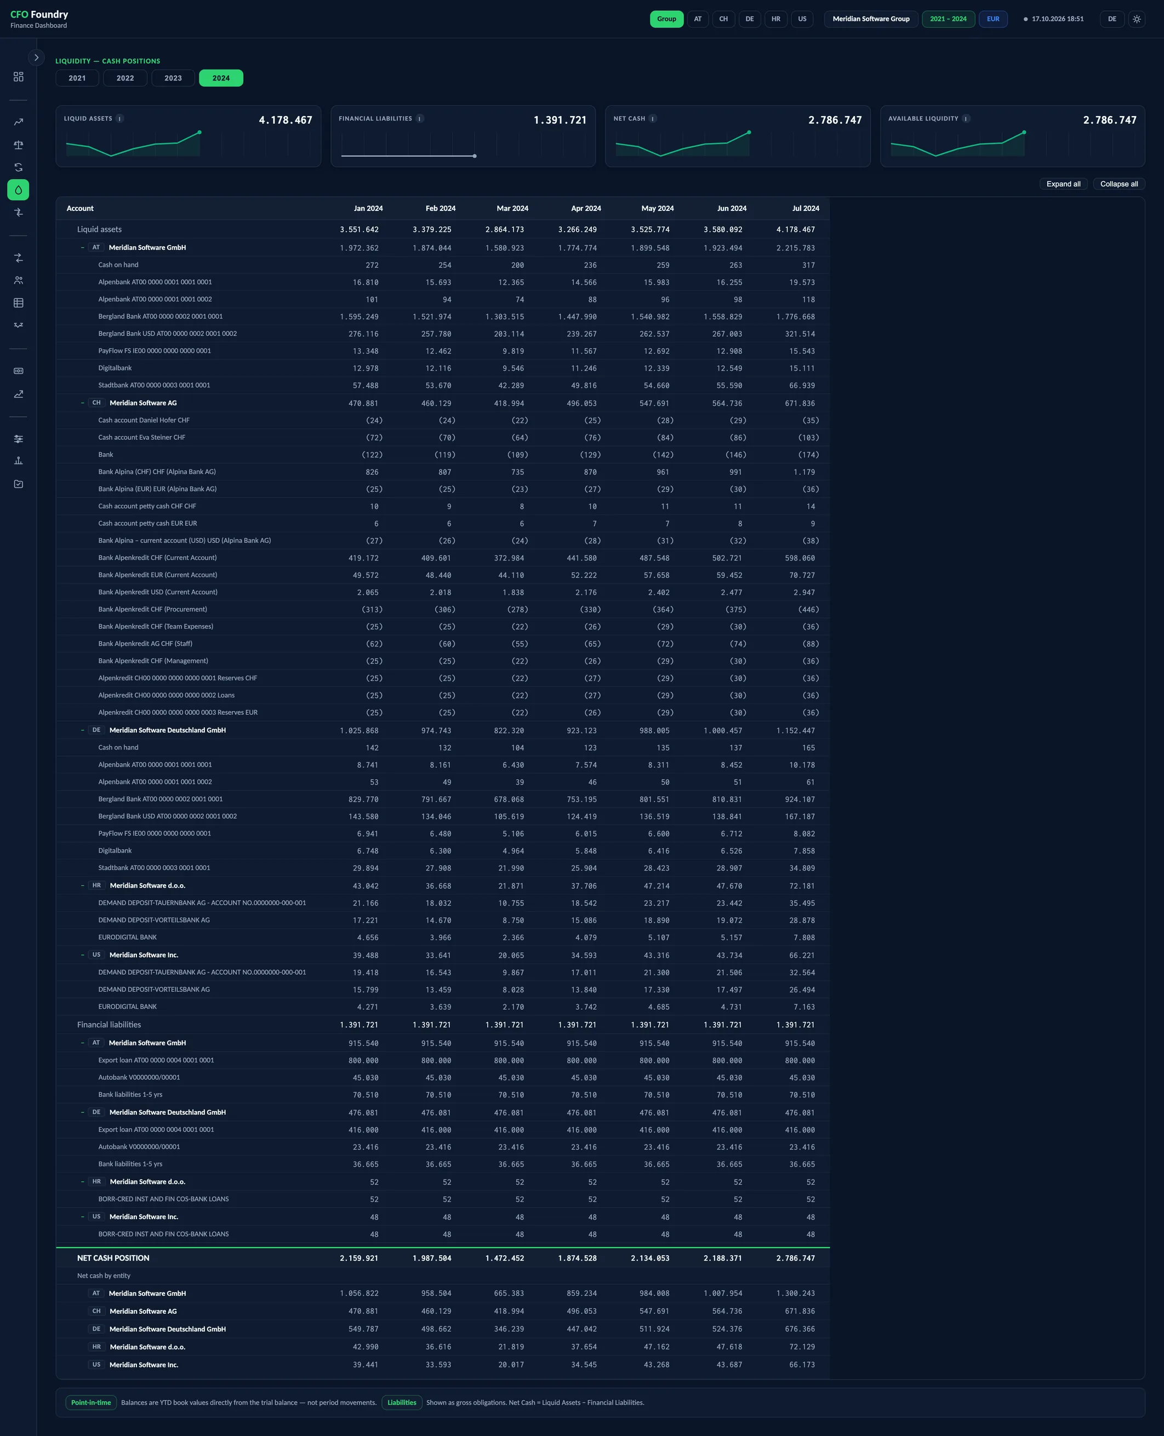The height and width of the screenshot is (1436, 1164).
Task: Collapse Meridian Software GmbH under Liquid assets
Action: 82,248
